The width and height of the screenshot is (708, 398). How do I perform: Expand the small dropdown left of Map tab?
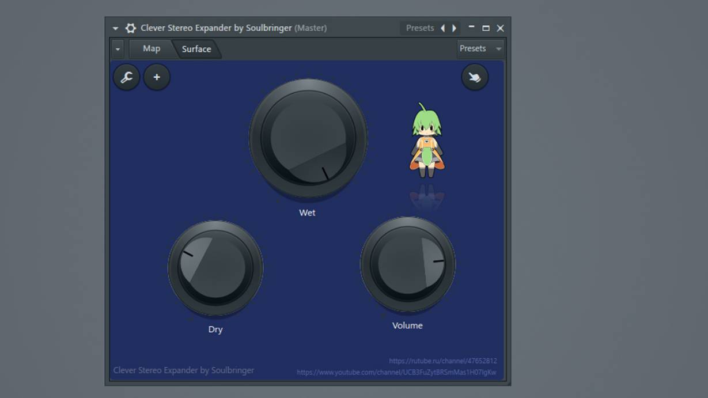(118, 49)
